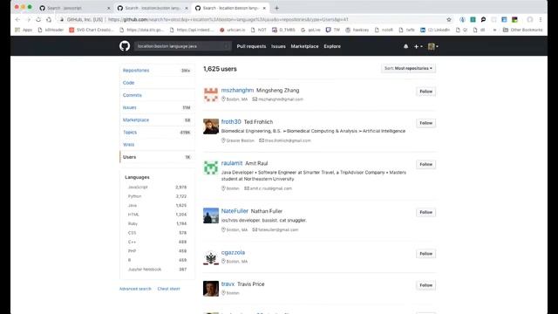Open Marketplace in header navigation
The width and height of the screenshot is (558, 314).
[304, 46]
